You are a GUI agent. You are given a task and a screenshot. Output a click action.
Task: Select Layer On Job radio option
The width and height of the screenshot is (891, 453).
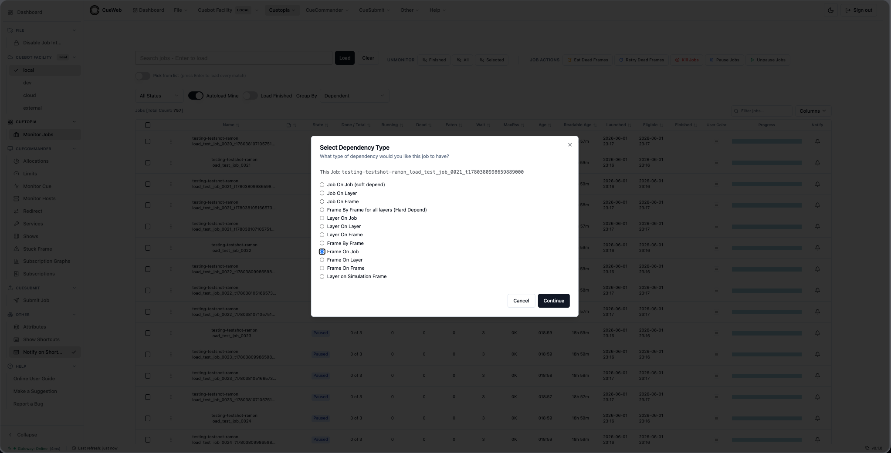[x=322, y=218]
